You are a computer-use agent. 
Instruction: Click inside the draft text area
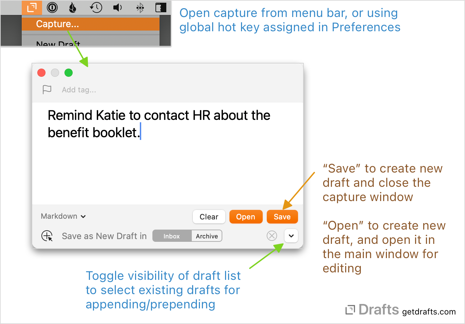[x=167, y=163]
